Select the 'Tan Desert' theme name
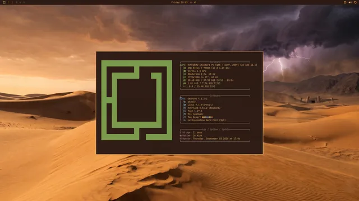This screenshot has height=201, width=359. pyautogui.click(x=194, y=117)
